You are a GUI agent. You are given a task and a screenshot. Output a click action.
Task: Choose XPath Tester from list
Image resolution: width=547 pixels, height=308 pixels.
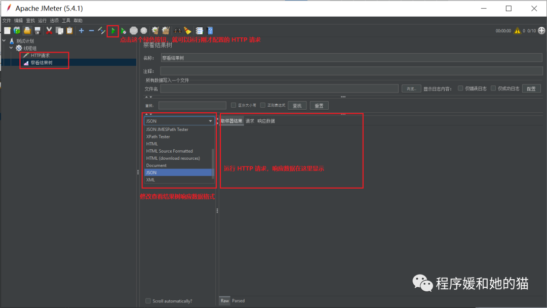click(x=178, y=137)
